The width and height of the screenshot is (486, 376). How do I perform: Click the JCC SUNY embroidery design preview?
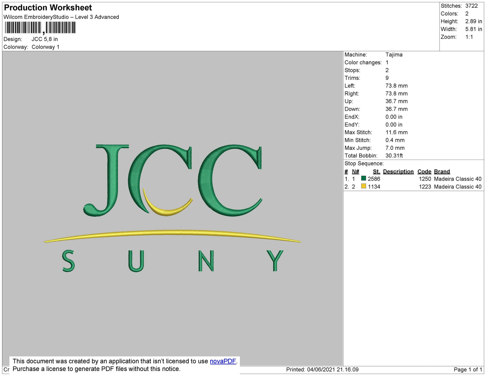point(172,208)
